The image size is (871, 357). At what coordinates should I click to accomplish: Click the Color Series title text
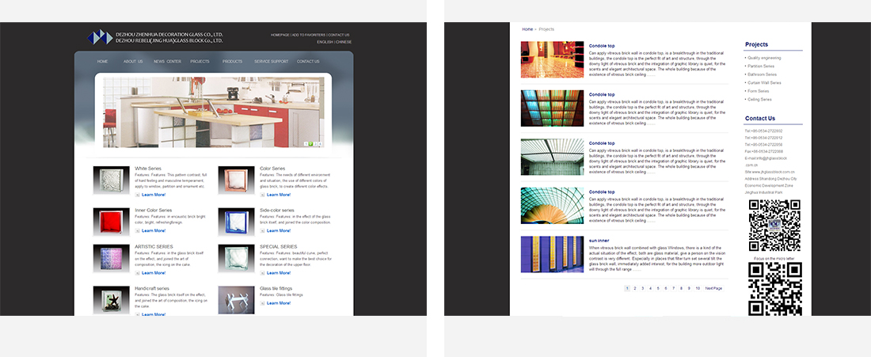point(272,169)
